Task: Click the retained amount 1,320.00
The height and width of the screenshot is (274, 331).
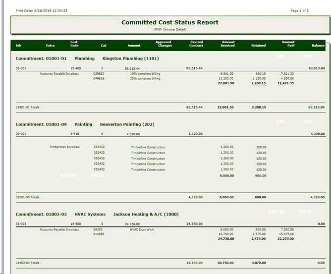Action: point(259,78)
